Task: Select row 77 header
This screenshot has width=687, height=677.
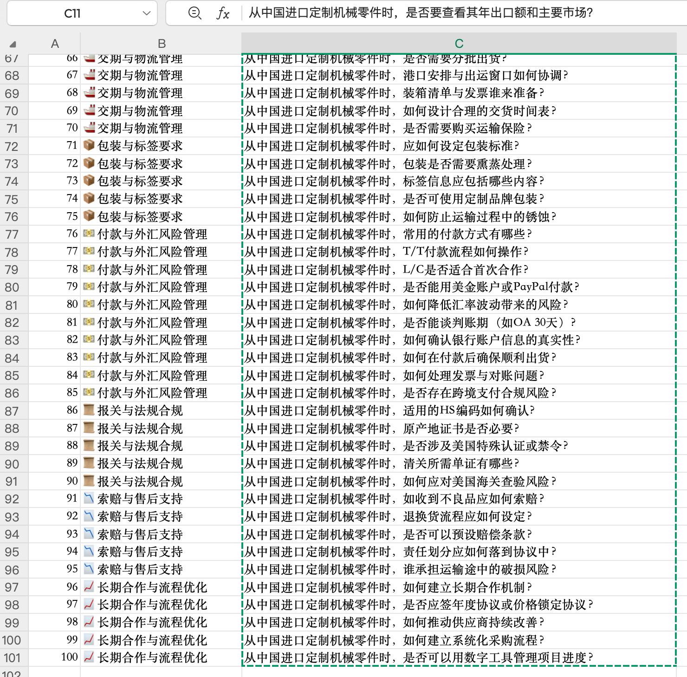Action: pyautogui.click(x=12, y=234)
